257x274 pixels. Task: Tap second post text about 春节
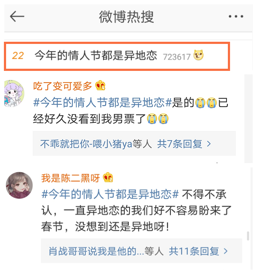(136, 211)
